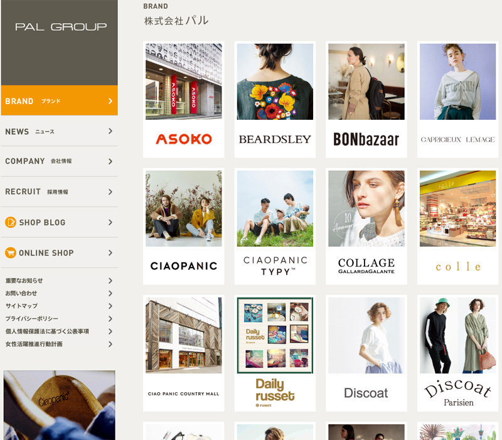Click the golden colle brand logo
This screenshot has height=440, width=502.
(x=458, y=266)
